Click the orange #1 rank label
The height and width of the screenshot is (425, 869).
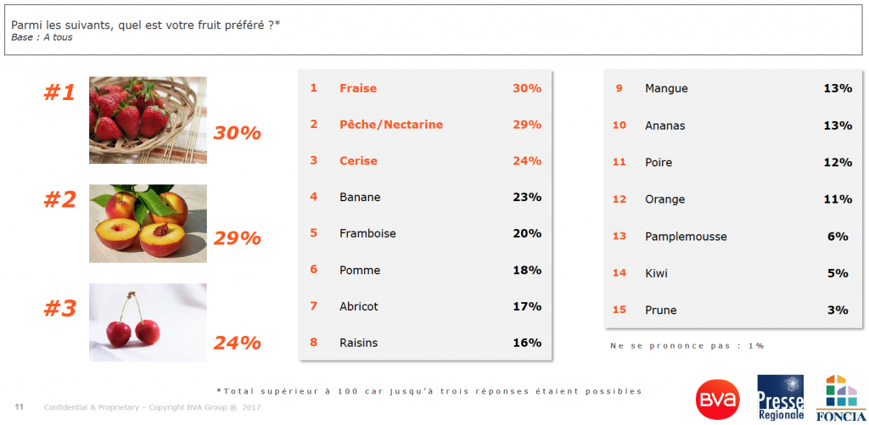pyautogui.click(x=59, y=92)
